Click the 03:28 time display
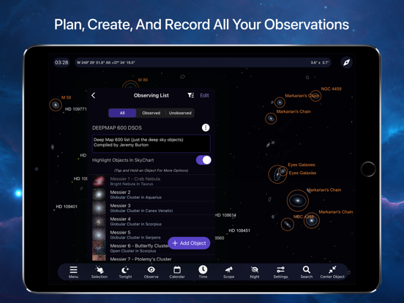404x303 pixels. 61,62
